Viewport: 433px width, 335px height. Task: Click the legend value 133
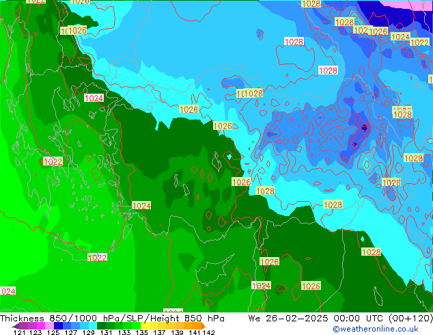point(124,332)
